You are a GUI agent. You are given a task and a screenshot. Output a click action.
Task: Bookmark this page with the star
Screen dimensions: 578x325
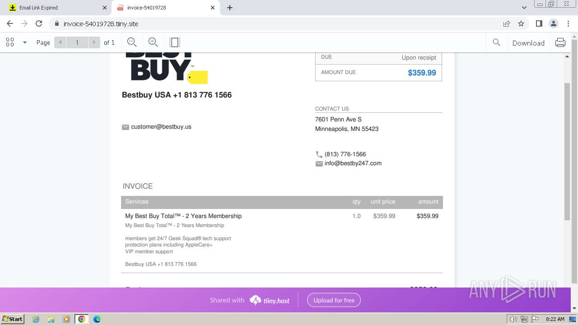(x=521, y=23)
